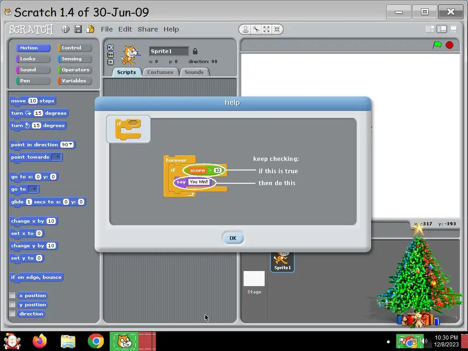
Task: Select the Sprite1 thumbnail in sprite list
Action: (282, 262)
